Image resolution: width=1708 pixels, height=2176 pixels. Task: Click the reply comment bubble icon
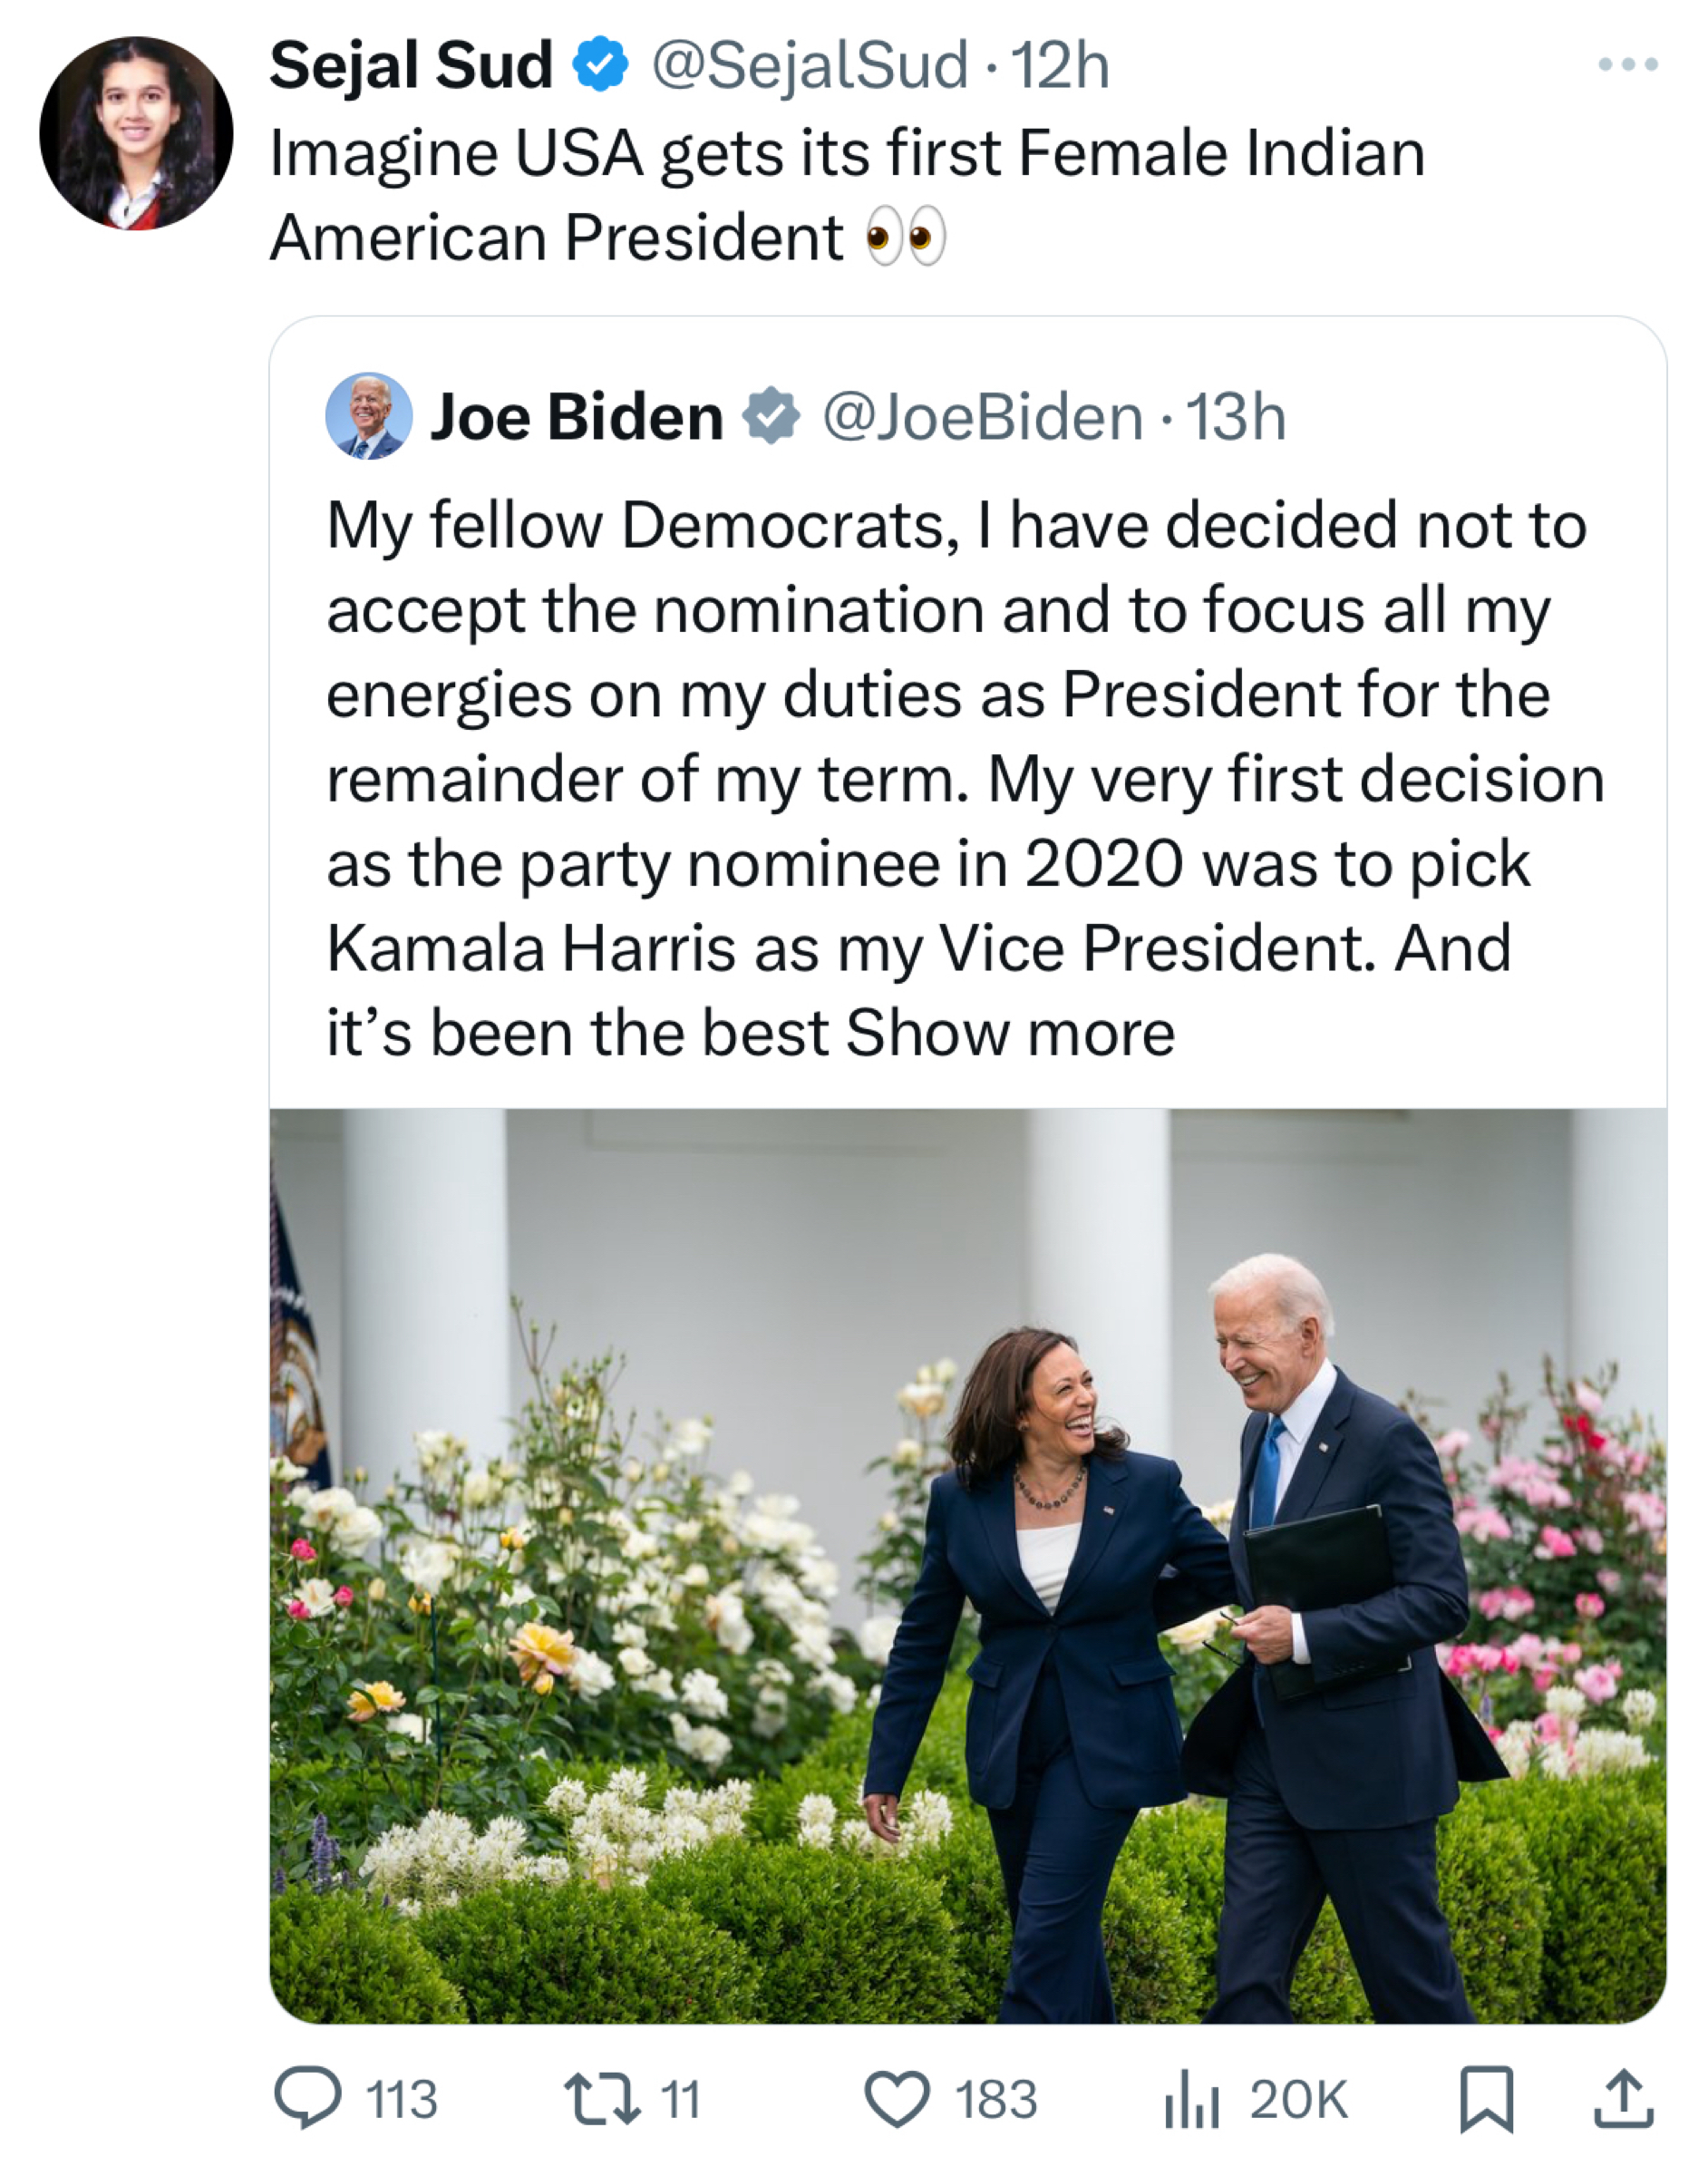[x=308, y=2097]
